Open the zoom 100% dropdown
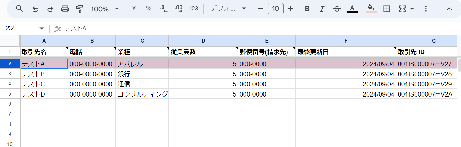This screenshot has height=147, width=461. [105, 9]
